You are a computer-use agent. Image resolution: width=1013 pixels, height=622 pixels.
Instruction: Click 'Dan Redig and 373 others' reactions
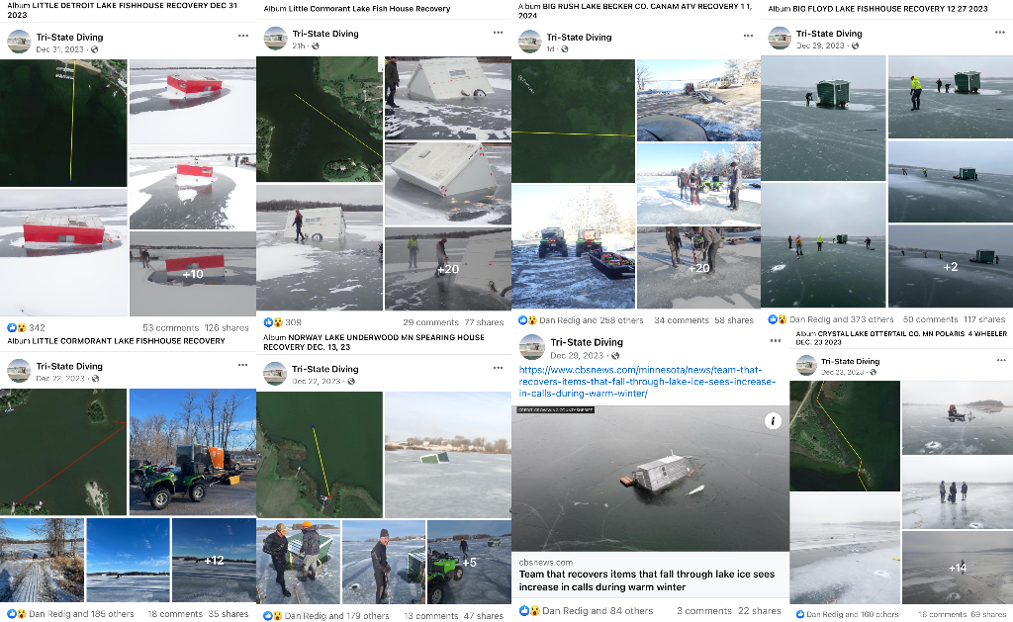tap(841, 319)
